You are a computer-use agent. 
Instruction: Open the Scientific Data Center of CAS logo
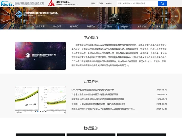[63, 3]
